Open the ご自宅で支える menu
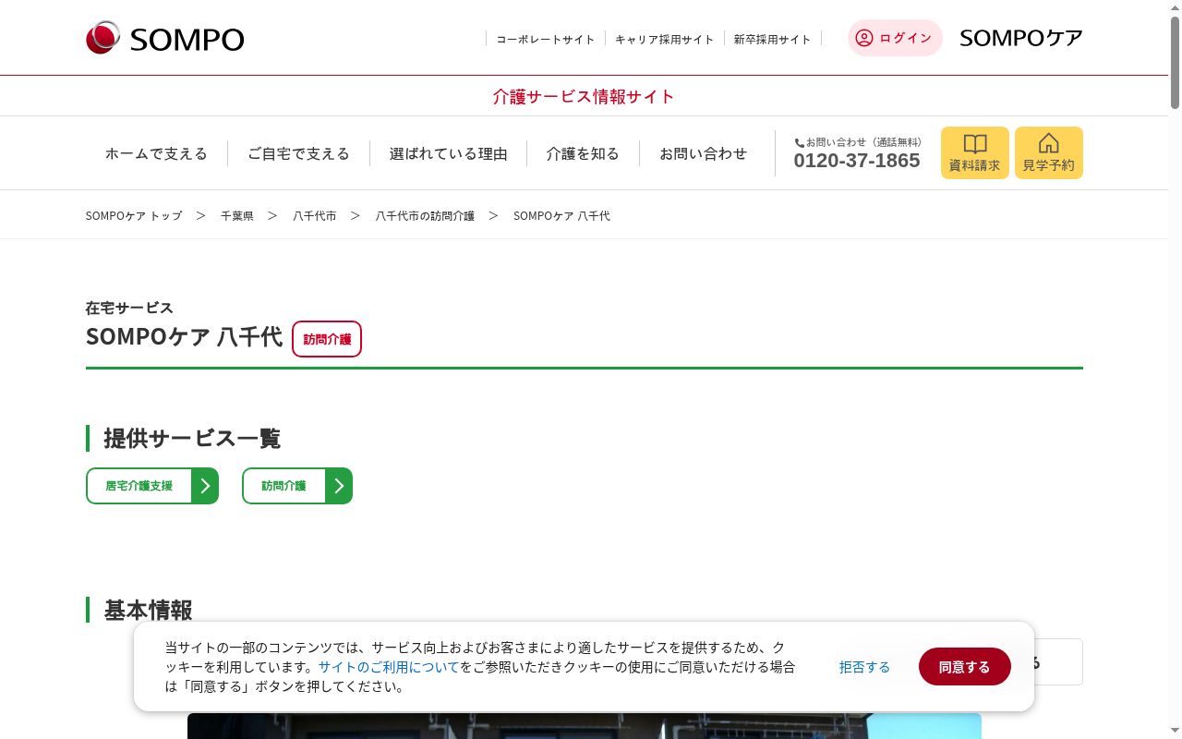1182x739 pixels. point(298,153)
